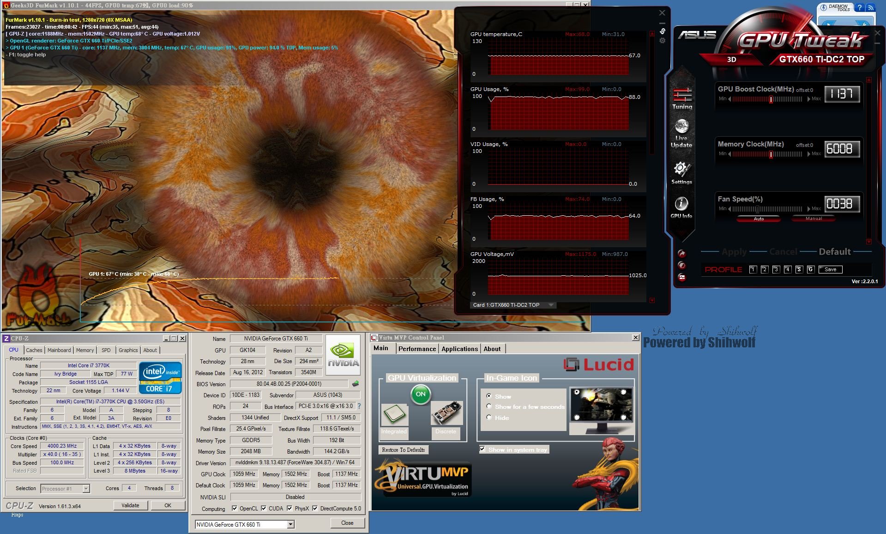This screenshot has width=886, height=534.
Task: Toggle the PhysX checkbox in GPU-Z
Action: 289,509
